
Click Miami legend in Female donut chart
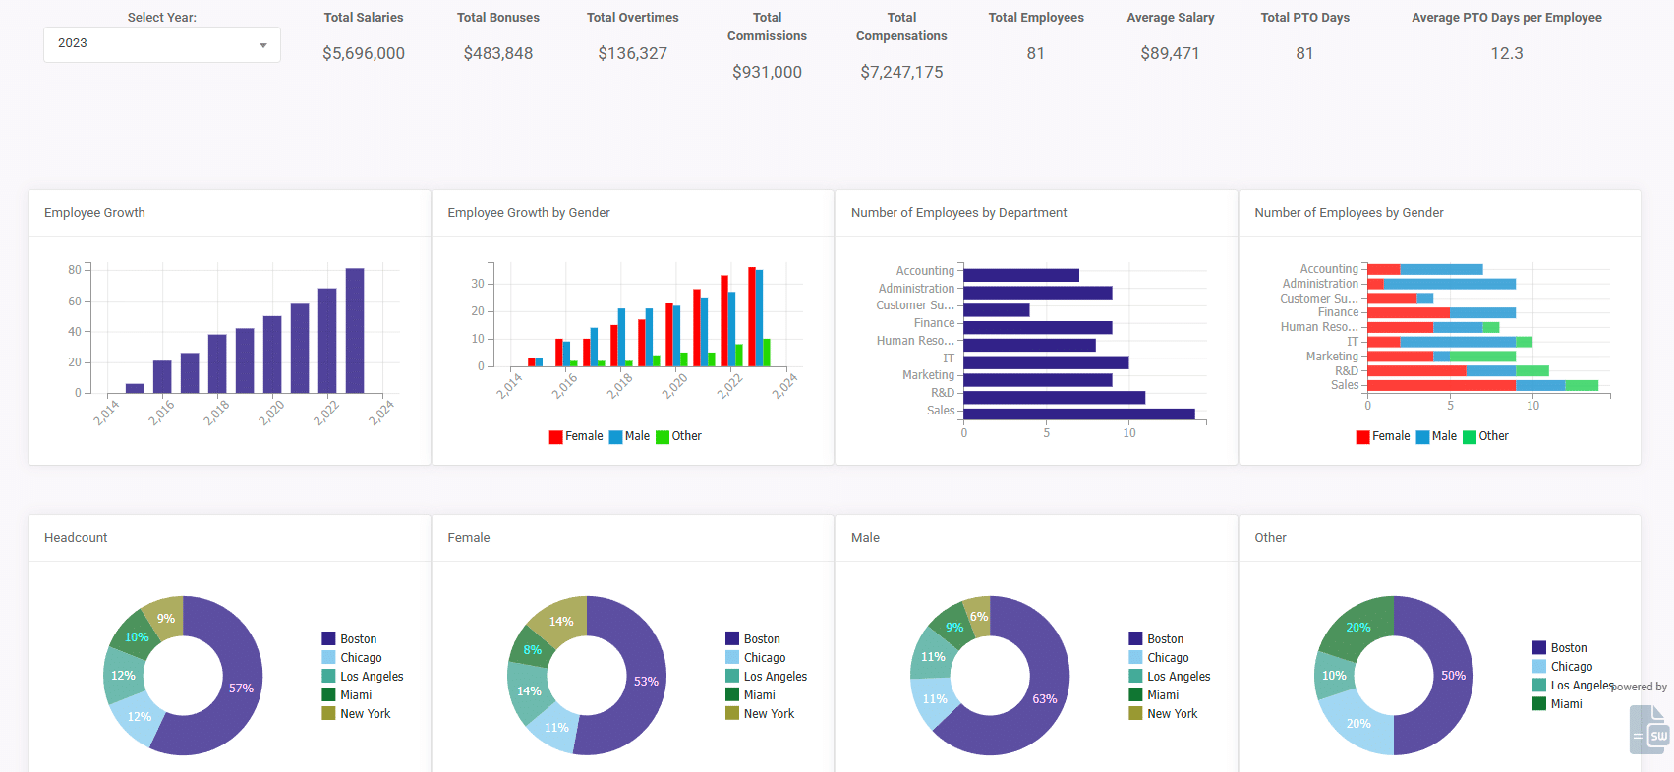click(x=751, y=695)
